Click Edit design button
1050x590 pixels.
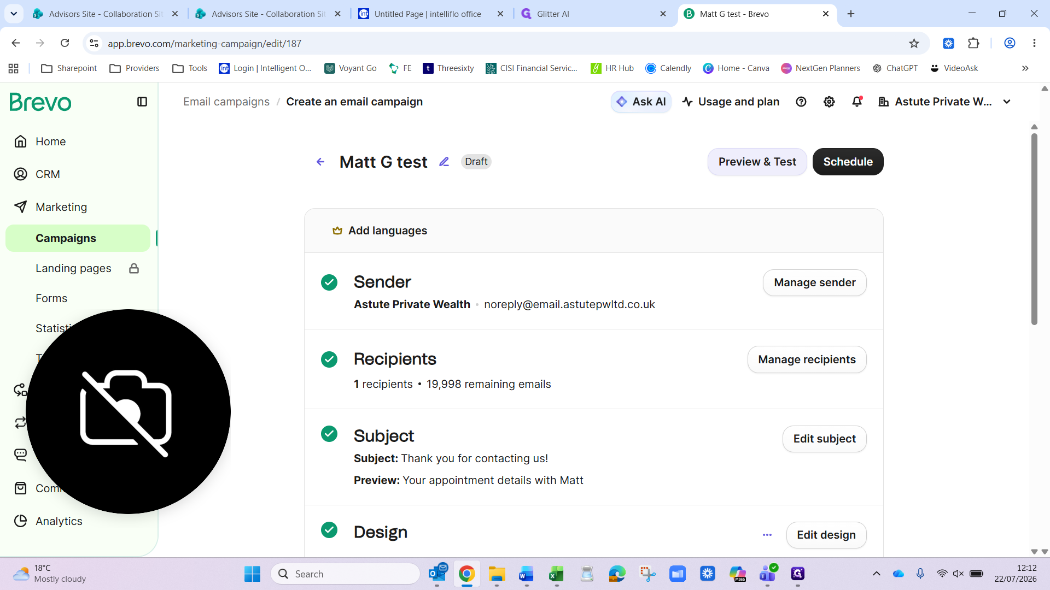click(826, 535)
